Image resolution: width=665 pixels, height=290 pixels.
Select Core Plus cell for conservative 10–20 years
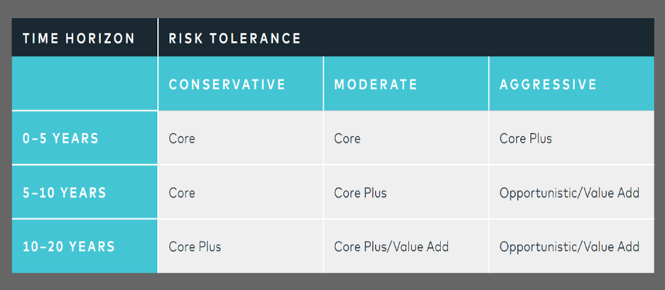click(240, 246)
